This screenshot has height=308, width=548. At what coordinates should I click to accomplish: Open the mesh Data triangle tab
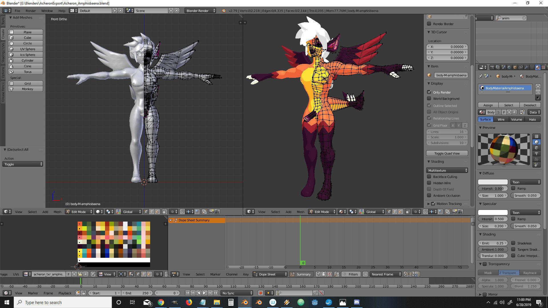[532, 67]
